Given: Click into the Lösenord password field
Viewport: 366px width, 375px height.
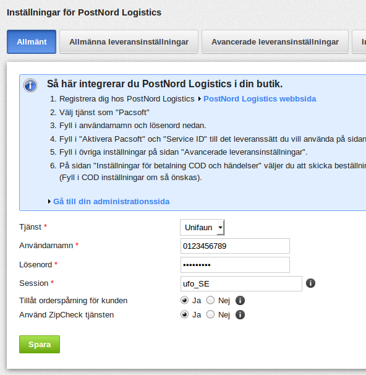Looking at the screenshot, I should 235,265.
